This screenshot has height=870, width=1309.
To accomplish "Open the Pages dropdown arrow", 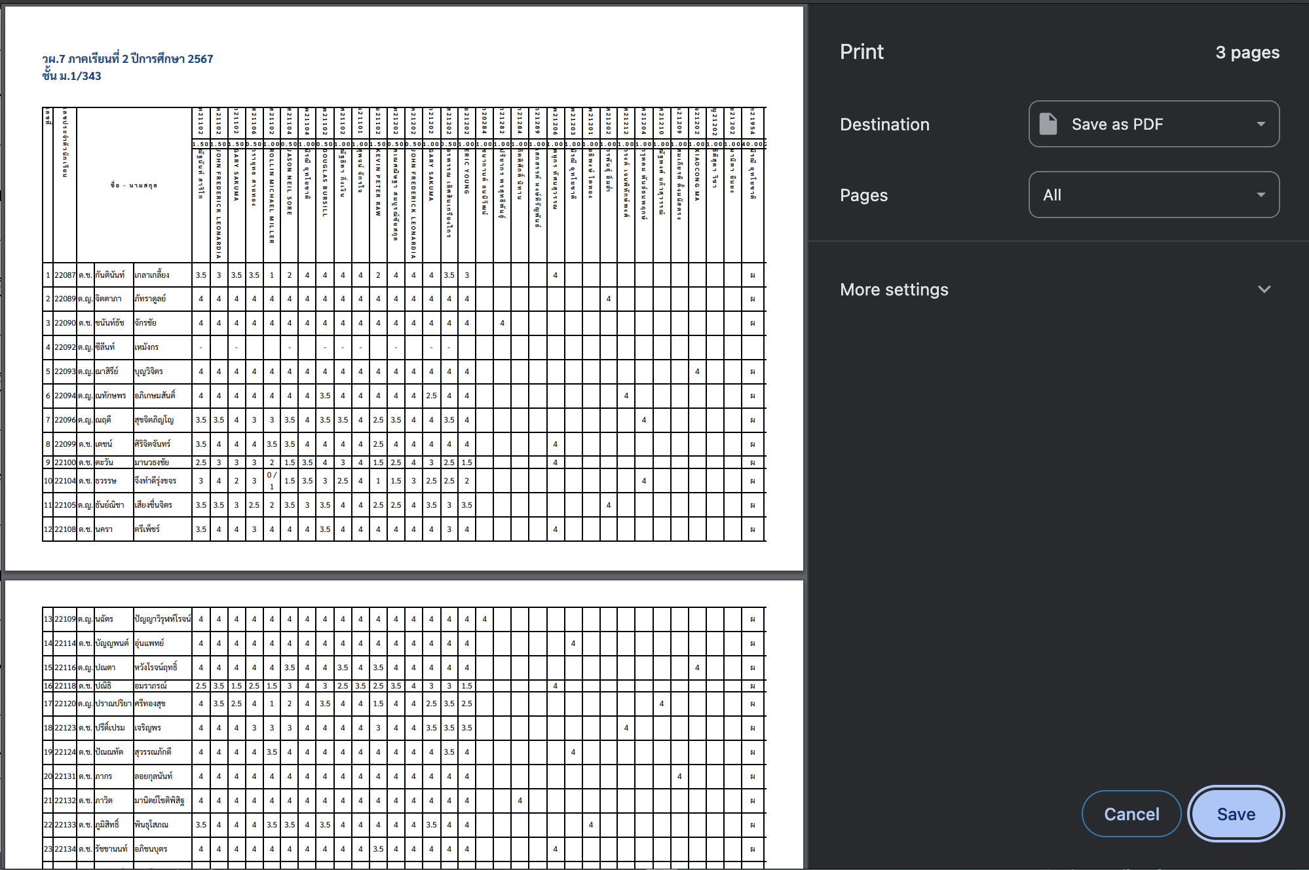I will point(1261,195).
